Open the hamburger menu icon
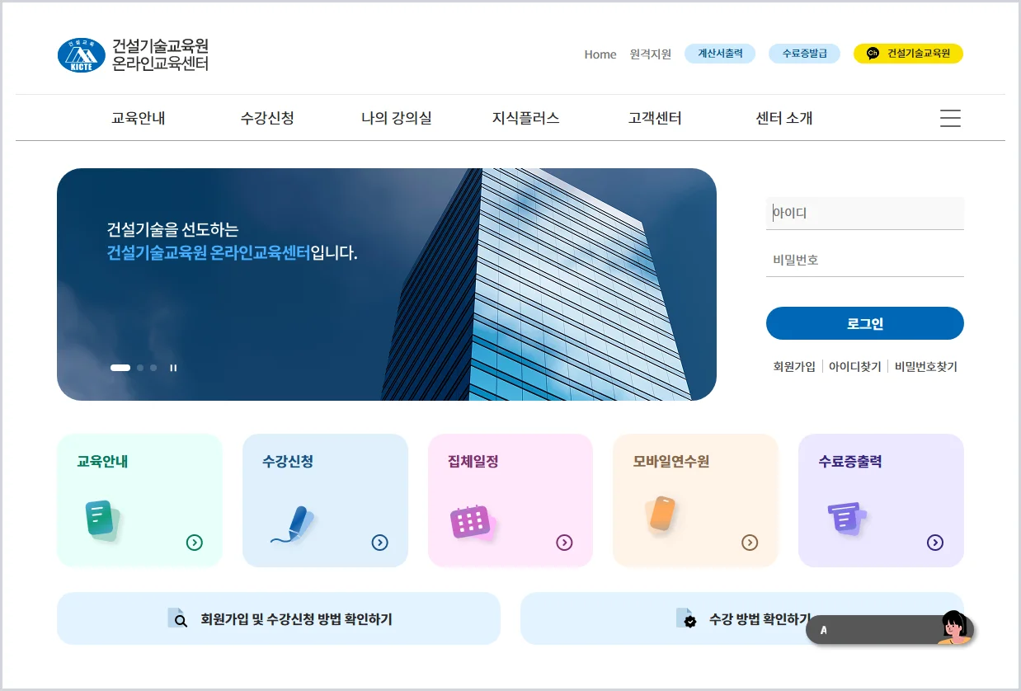Screen dimensions: 1021x691 coord(950,118)
